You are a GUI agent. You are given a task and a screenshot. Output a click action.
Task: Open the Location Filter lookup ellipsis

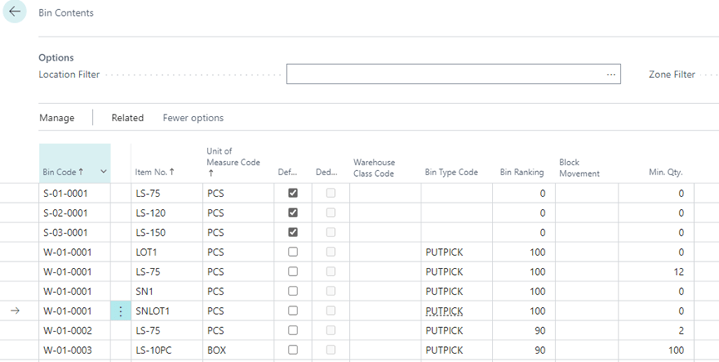[612, 75]
